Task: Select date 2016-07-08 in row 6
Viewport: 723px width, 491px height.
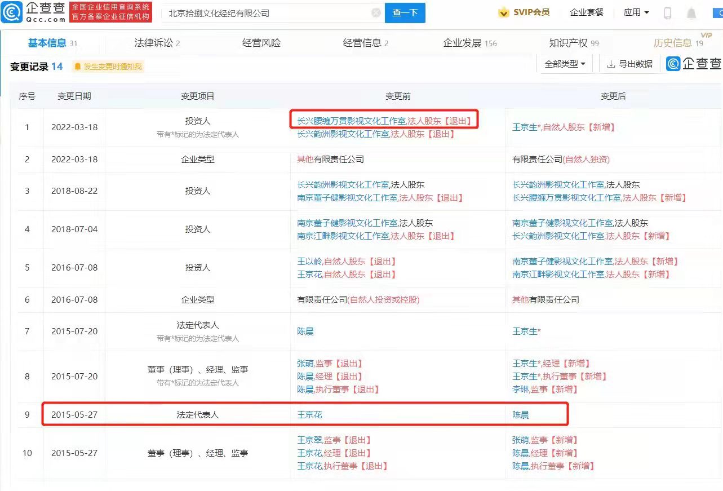Action: click(74, 300)
